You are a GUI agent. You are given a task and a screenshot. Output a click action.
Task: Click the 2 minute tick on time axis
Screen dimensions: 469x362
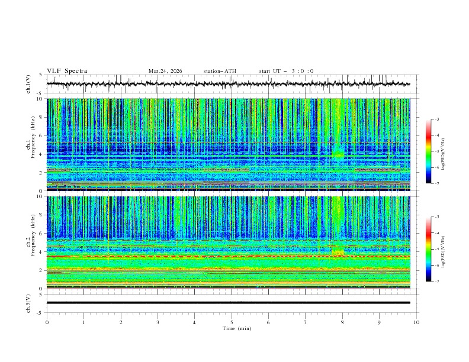pyautogui.click(x=121, y=322)
